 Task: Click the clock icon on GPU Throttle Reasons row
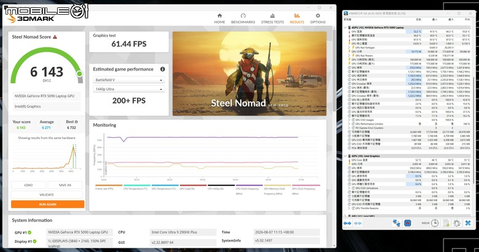353,208
